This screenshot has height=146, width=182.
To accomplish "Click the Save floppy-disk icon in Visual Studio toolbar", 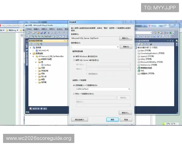I will [42, 33].
